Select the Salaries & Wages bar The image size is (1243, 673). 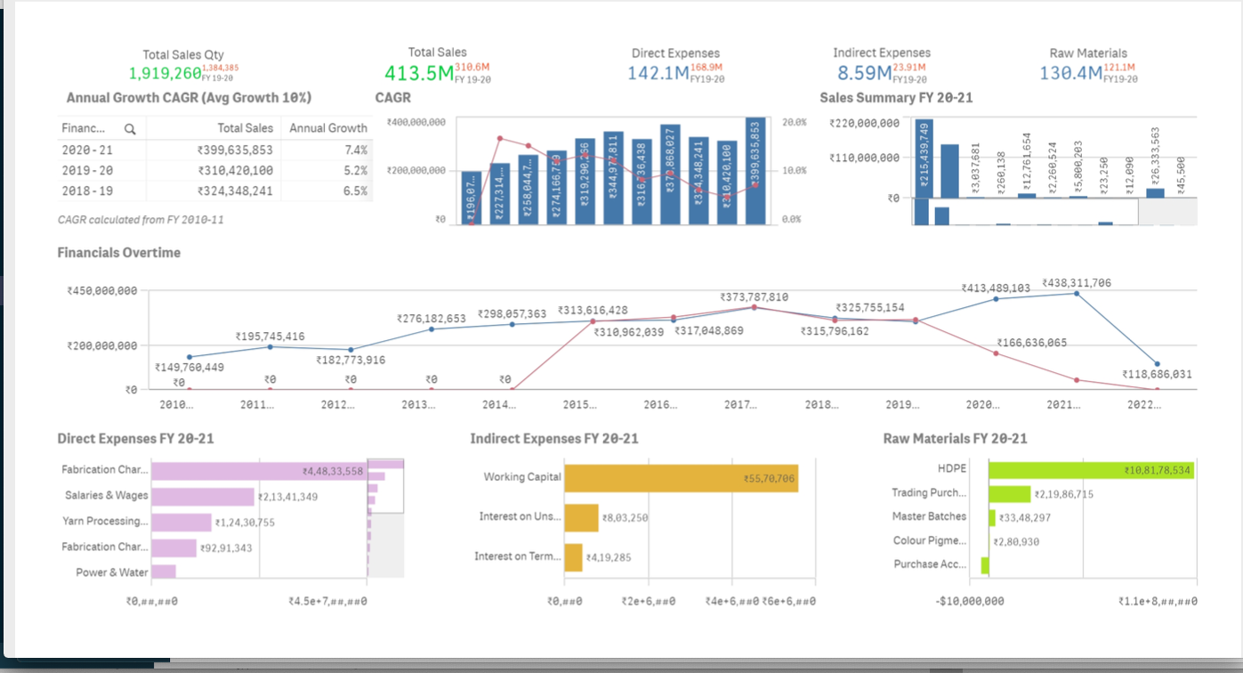[x=203, y=496]
